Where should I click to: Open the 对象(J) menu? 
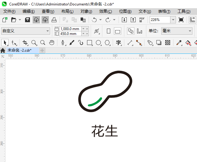[86, 12]
